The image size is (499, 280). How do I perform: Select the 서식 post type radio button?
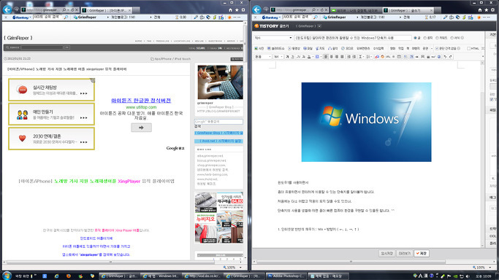[452, 38]
